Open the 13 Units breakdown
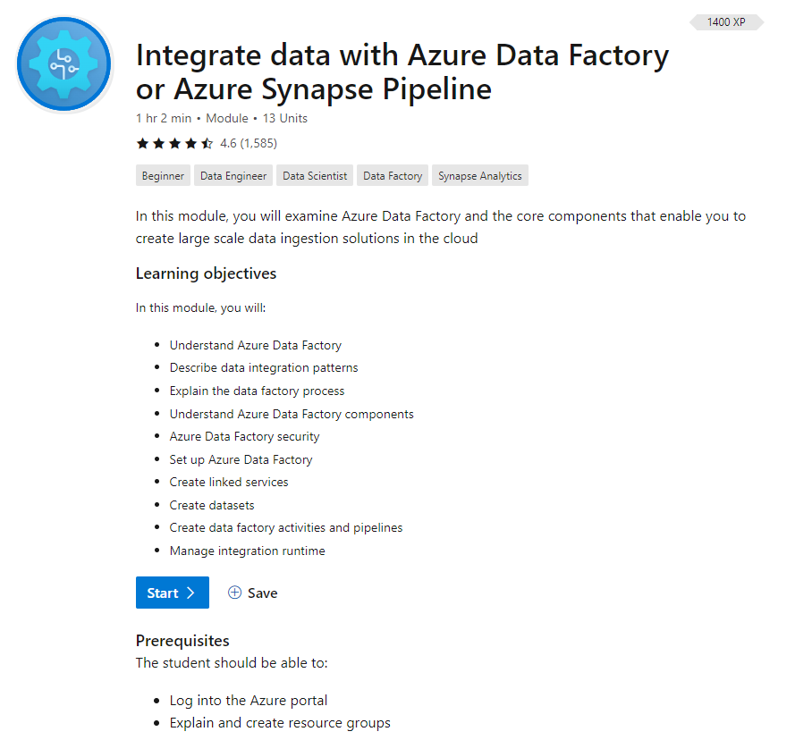 coord(284,117)
